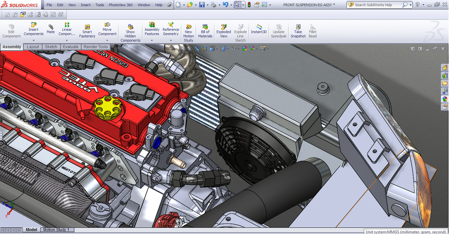Click the Unit system status bar entry
Image resolution: width=463 pixels, height=234 pixels.
(406, 232)
